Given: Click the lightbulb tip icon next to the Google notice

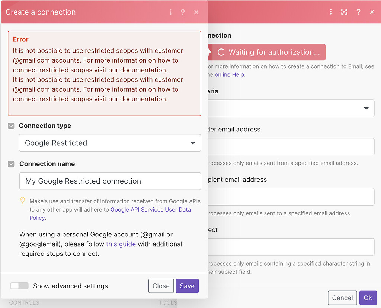Looking at the screenshot, I should (x=22, y=200).
